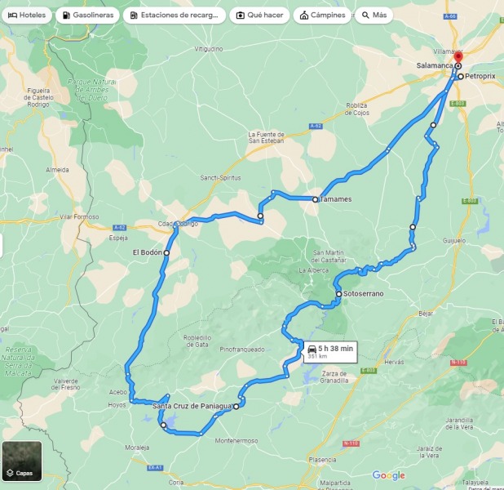Open the Capas layers thumbnail
This screenshot has height=490, width=504.
pos(22,461)
